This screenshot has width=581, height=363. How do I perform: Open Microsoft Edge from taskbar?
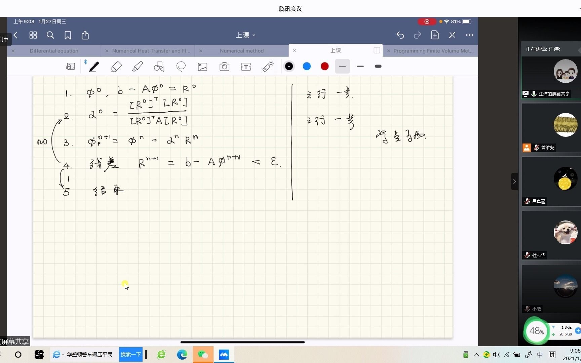(x=182, y=355)
